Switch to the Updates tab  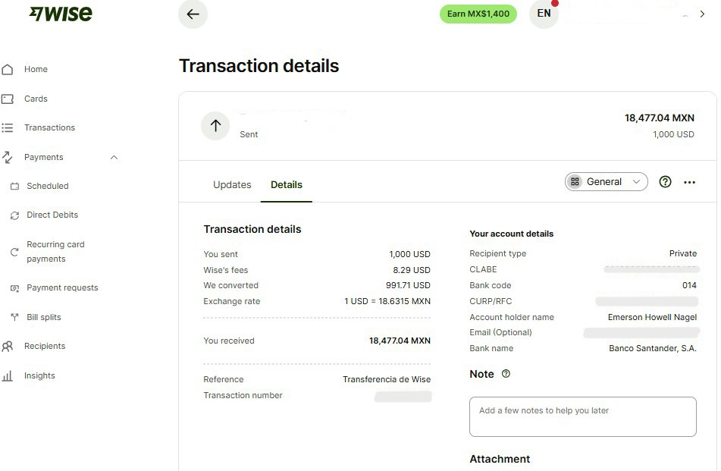pyautogui.click(x=232, y=185)
